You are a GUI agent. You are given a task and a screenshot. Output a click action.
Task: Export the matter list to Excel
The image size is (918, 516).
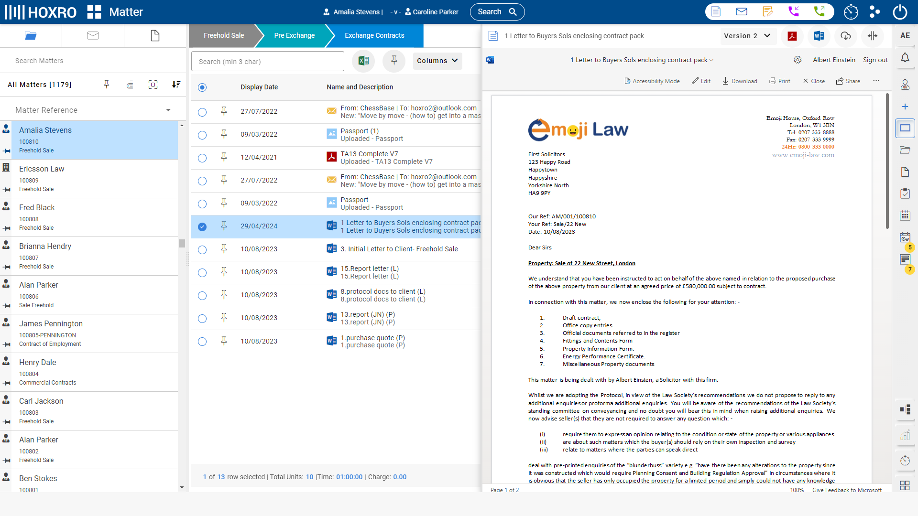point(363,61)
